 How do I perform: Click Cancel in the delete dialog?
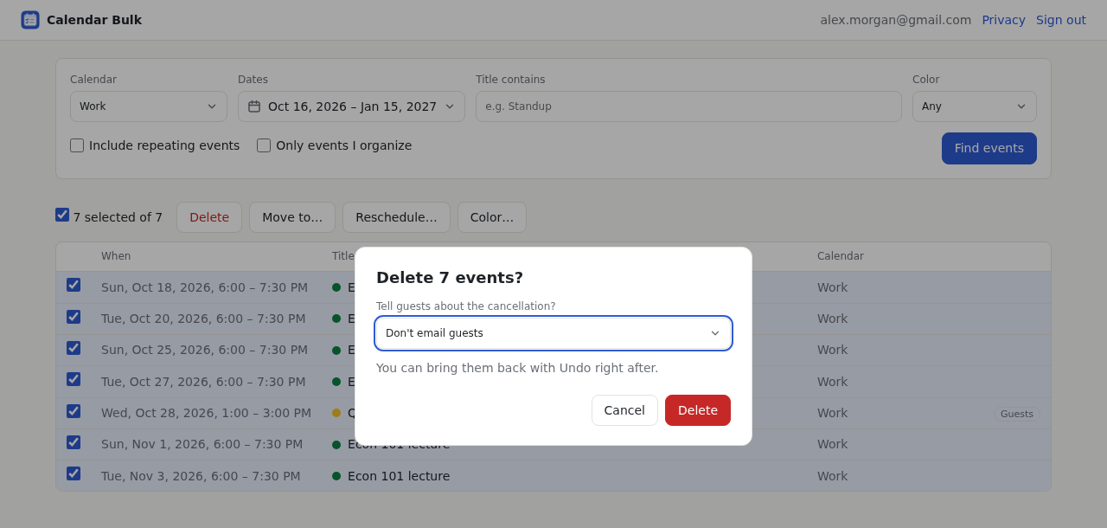coord(624,410)
